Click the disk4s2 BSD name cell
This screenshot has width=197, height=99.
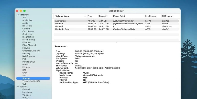[x=166, y=21]
